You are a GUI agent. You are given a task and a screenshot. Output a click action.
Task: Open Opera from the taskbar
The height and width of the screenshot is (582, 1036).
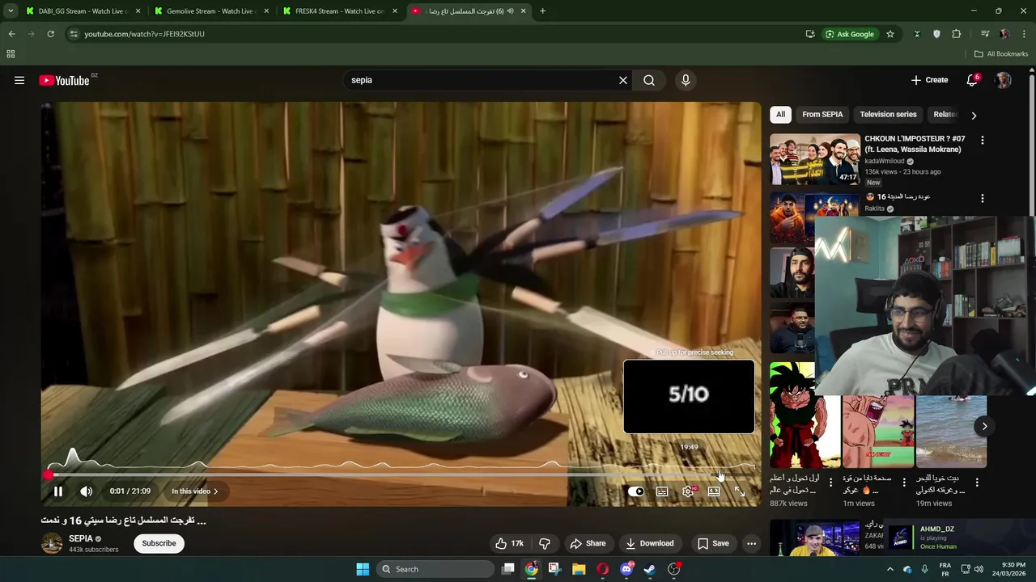coord(602,569)
